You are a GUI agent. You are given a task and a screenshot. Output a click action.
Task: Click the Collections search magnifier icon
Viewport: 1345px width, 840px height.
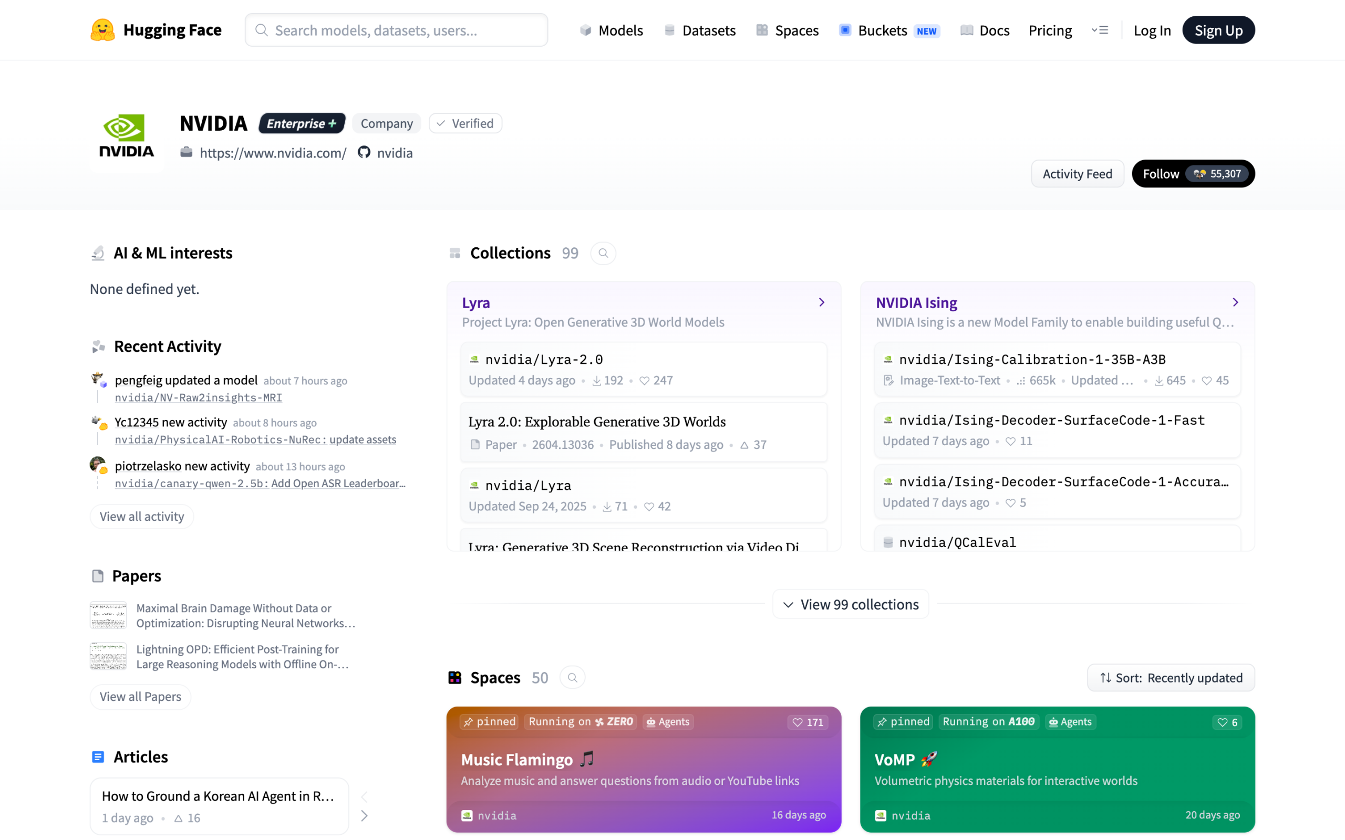click(x=603, y=254)
